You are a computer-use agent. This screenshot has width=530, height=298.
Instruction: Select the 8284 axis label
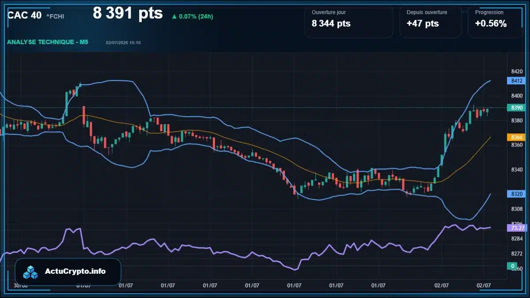(517, 238)
